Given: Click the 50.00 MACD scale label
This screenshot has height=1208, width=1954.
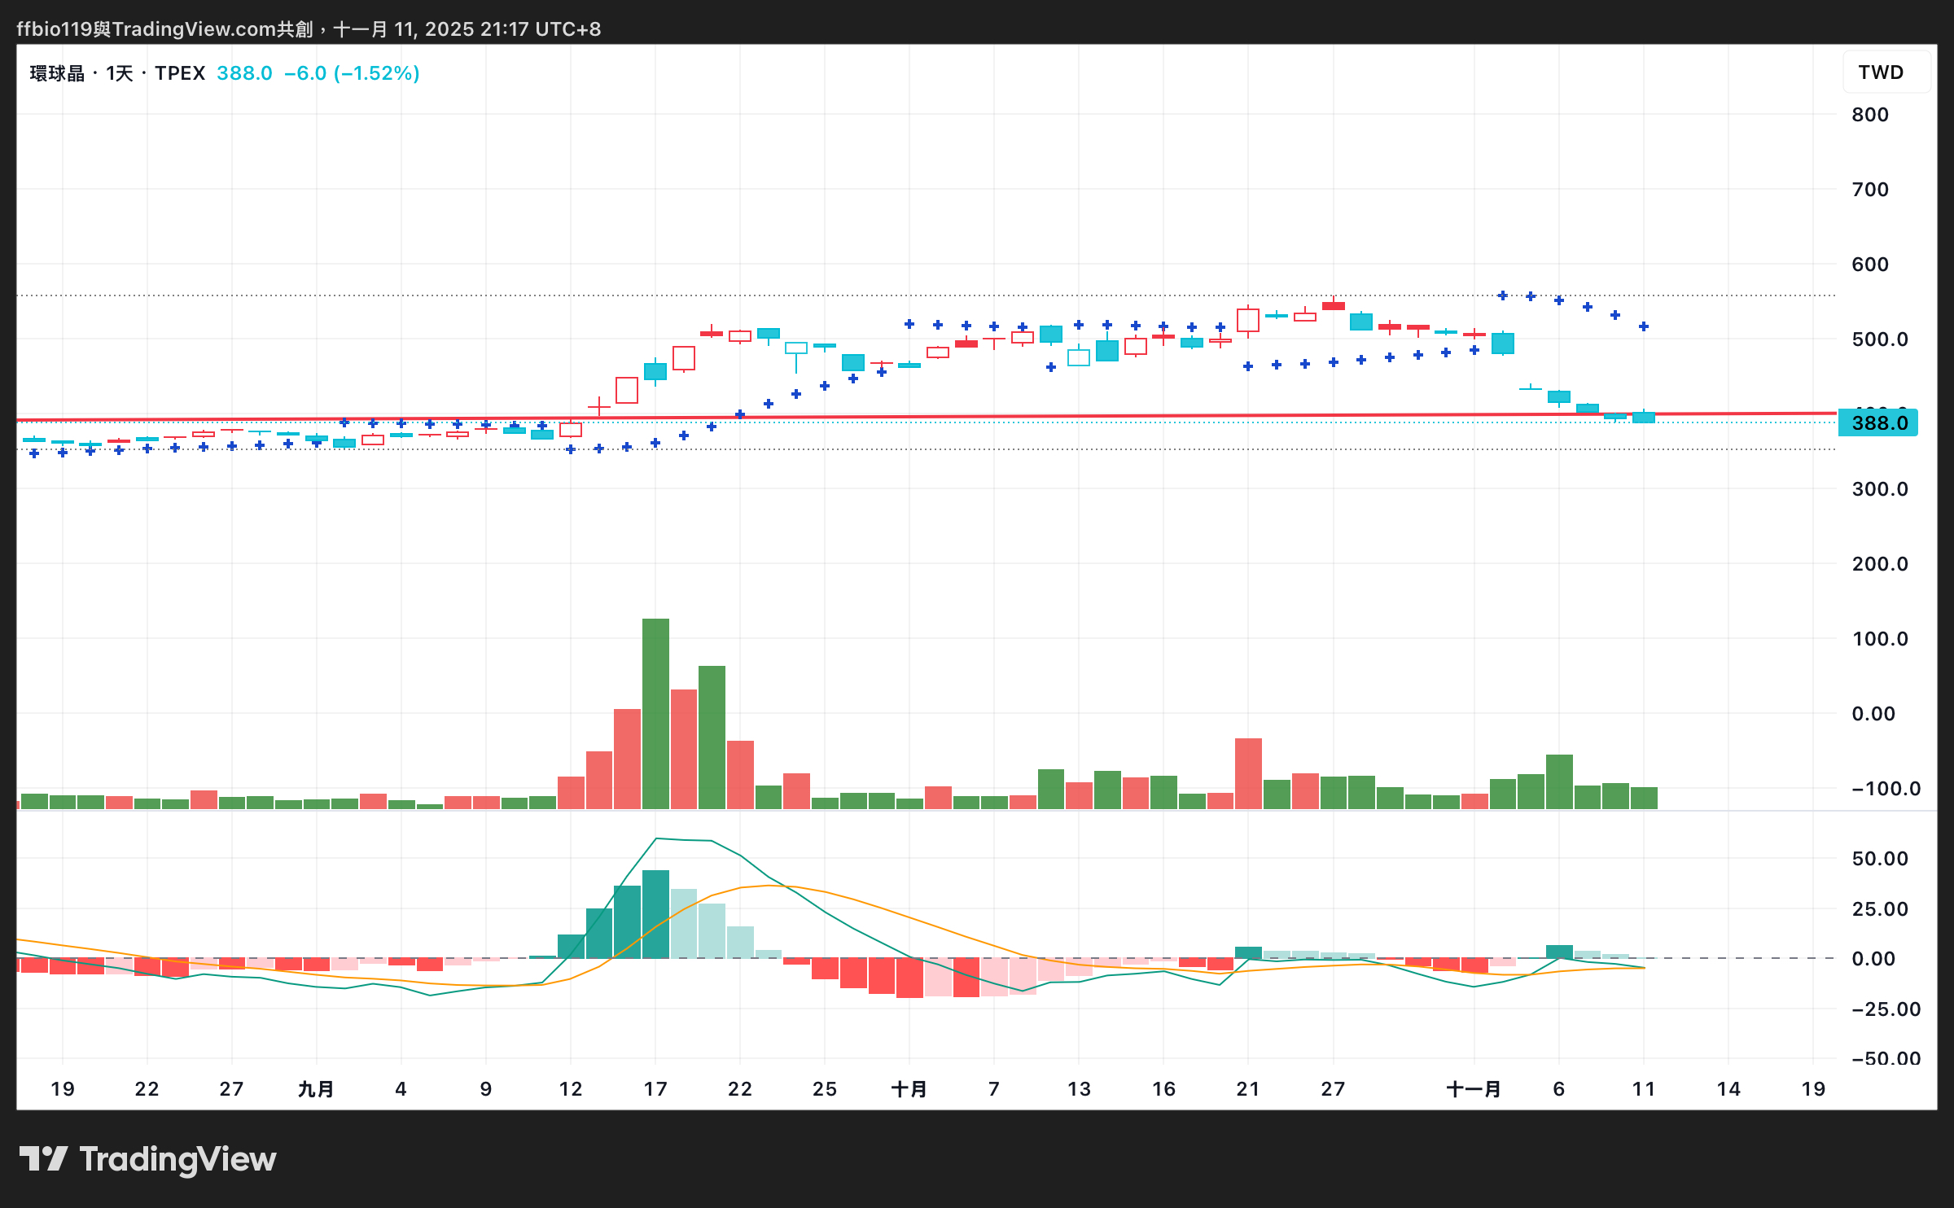Looking at the screenshot, I should (1879, 859).
